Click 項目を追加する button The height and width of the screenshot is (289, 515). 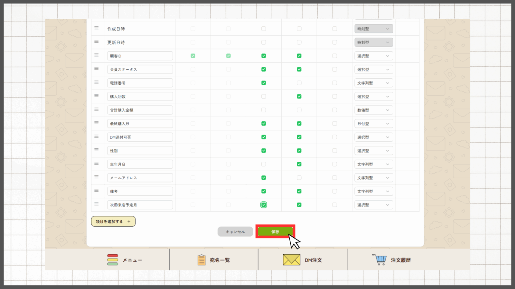coord(113,222)
